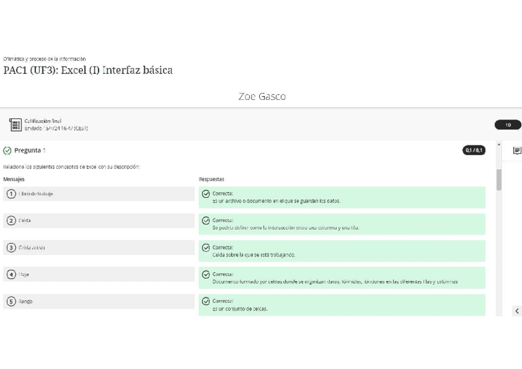This screenshot has width=522, height=369.
Task: Click check icon on first Correcta answer
Action: [x=206, y=194]
